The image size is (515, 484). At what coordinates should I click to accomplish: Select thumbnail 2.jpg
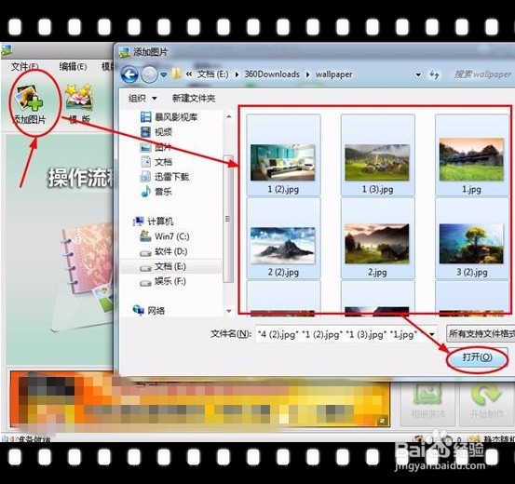(377, 238)
